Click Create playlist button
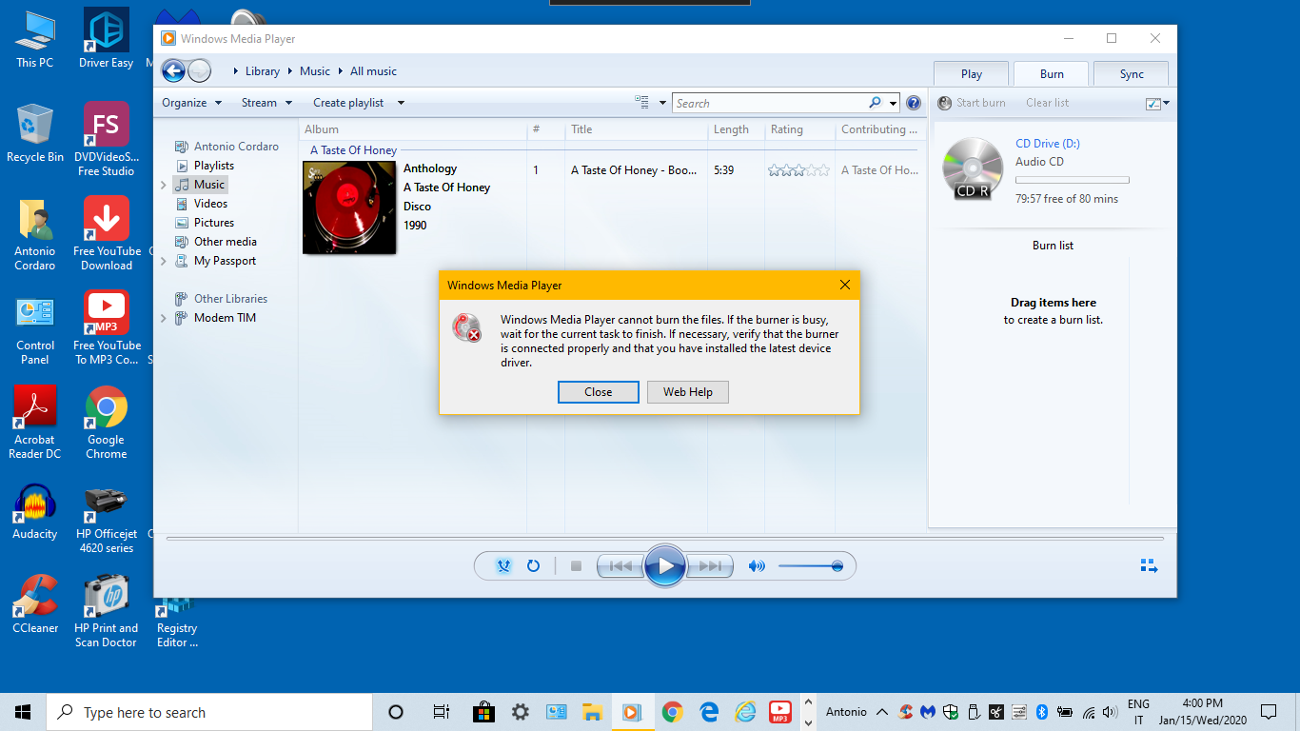 coord(348,103)
